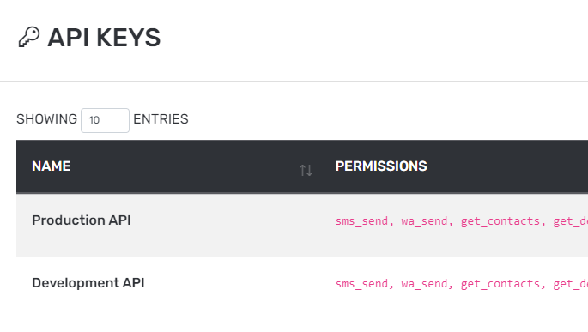Sort the table by NAME header
The height and width of the screenshot is (332, 588).
(52, 166)
